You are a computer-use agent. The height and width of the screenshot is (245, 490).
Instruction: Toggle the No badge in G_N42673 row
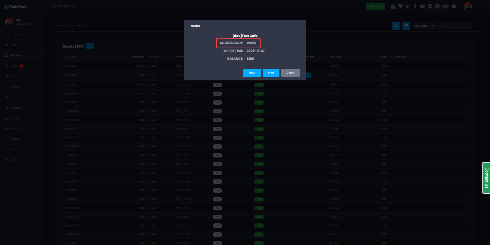217,182
